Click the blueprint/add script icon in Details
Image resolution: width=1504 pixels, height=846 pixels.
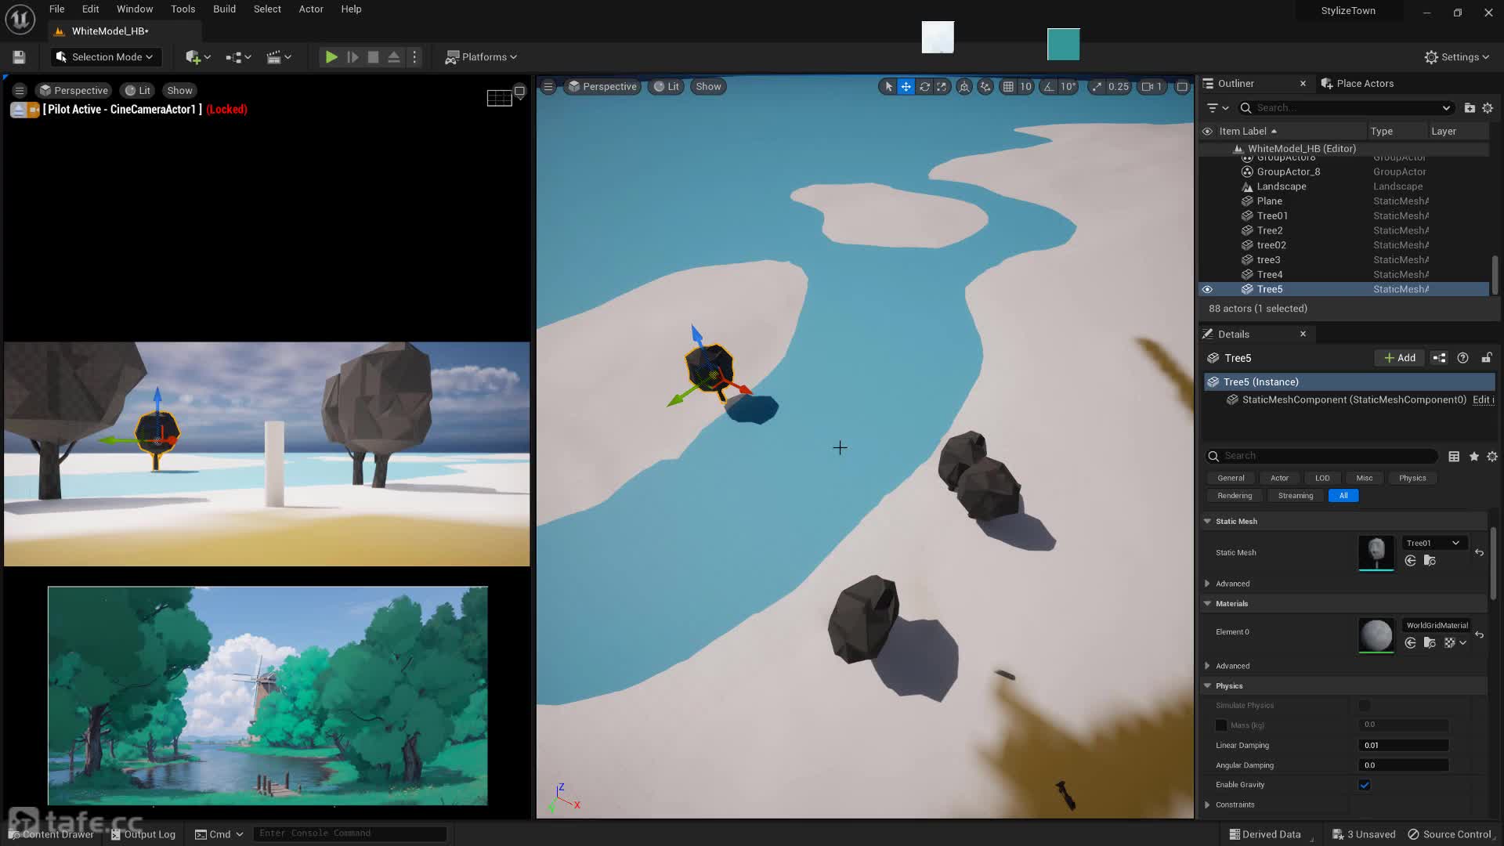(x=1439, y=358)
